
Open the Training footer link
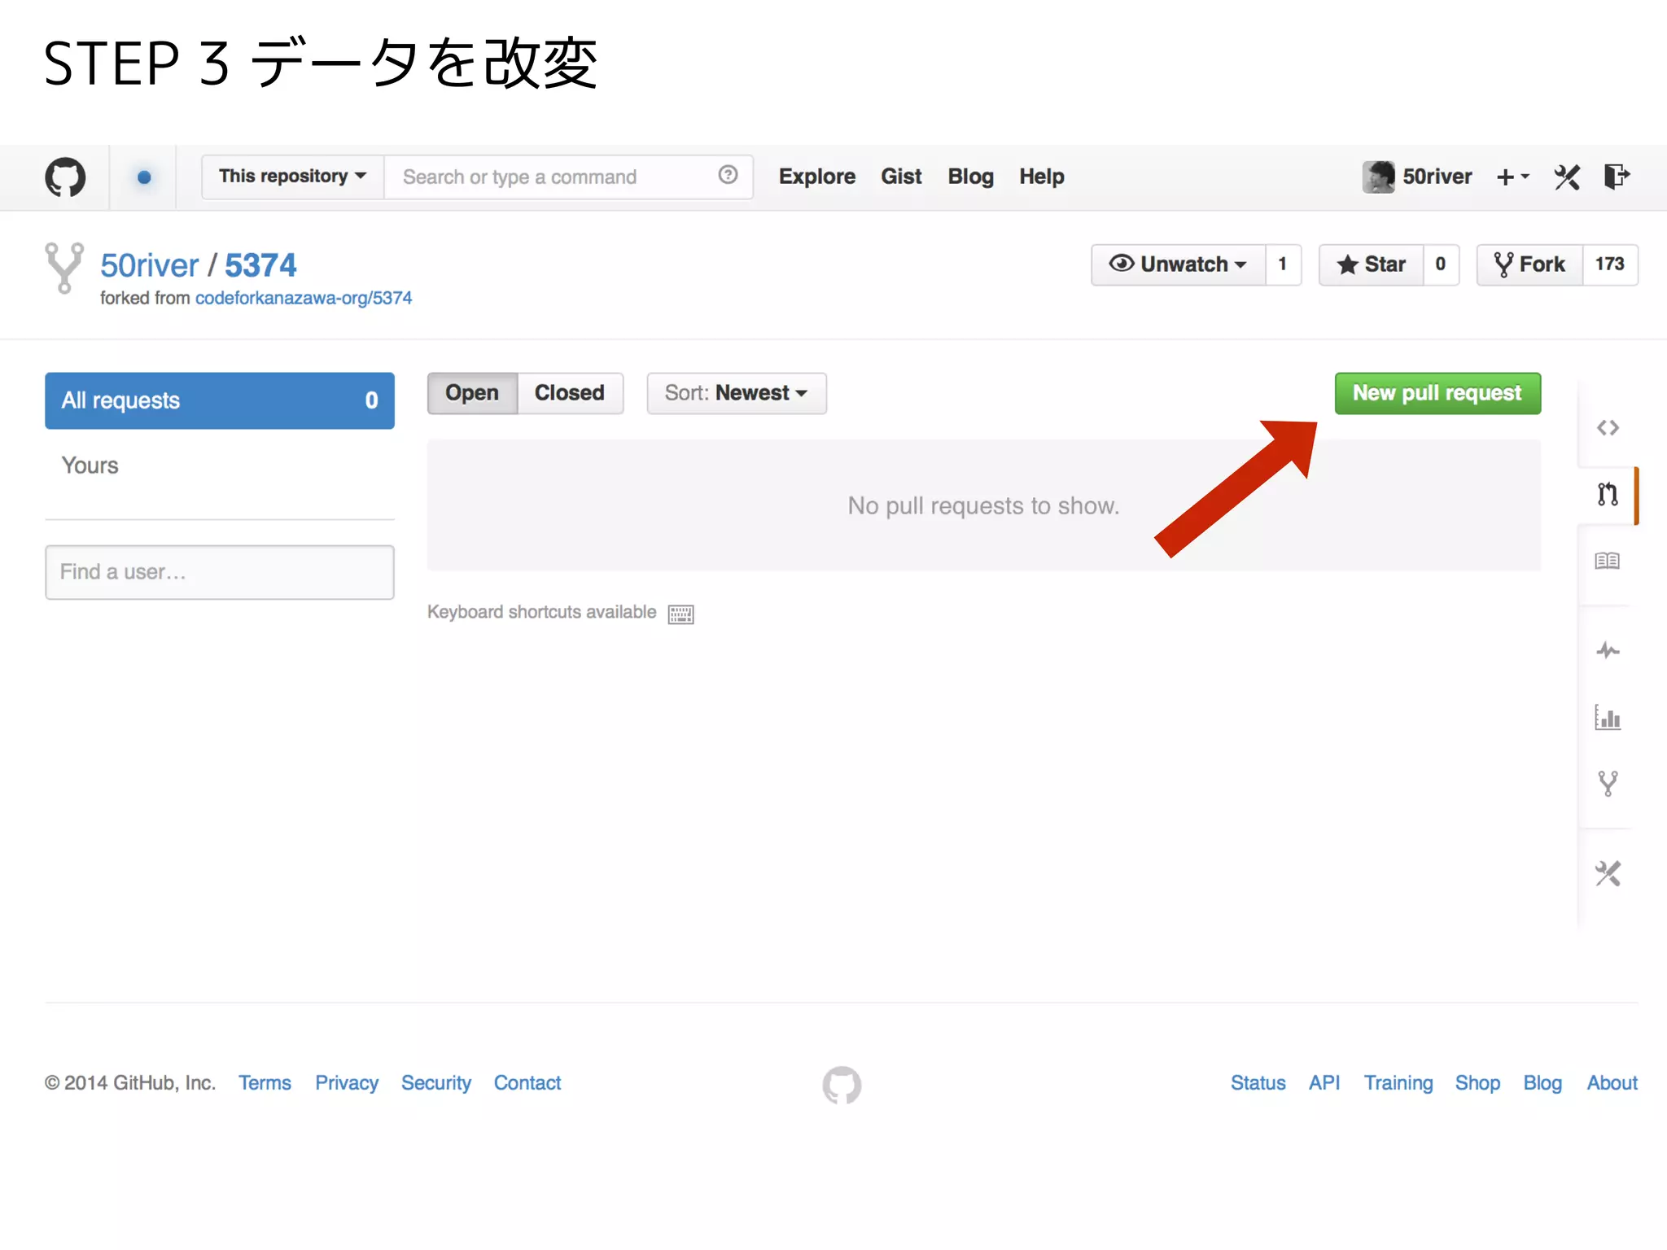pyautogui.click(x=1398, y=1083)
